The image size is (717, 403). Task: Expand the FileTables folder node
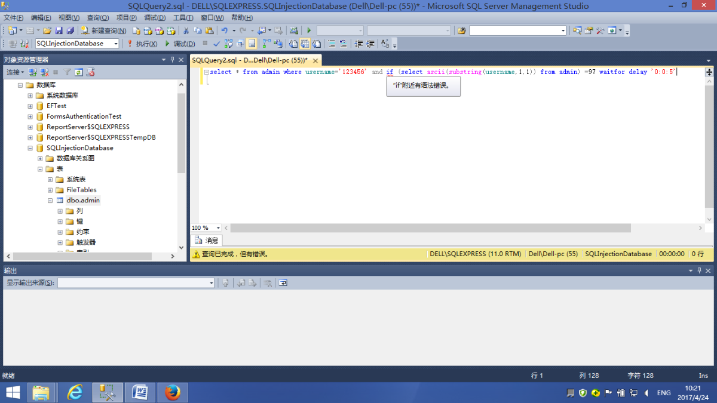[50, 190]
